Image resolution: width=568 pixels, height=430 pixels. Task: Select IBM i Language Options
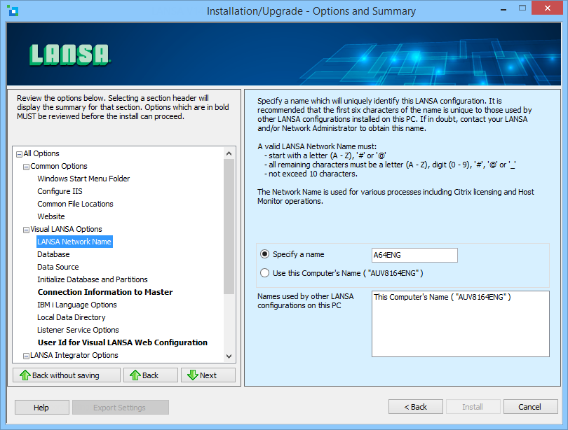pyautogui.click(x=77, y=305)
